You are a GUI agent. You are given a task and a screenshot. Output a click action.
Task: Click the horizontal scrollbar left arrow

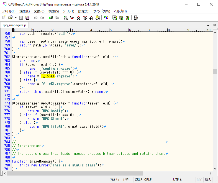click(5, 173)
